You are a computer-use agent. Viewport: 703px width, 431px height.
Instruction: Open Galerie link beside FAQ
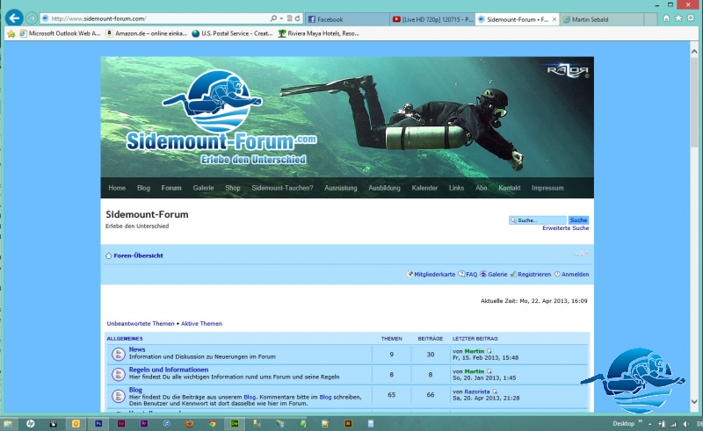click(x=497, y=274)
